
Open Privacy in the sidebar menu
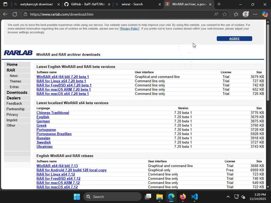(x=12, y=114)
